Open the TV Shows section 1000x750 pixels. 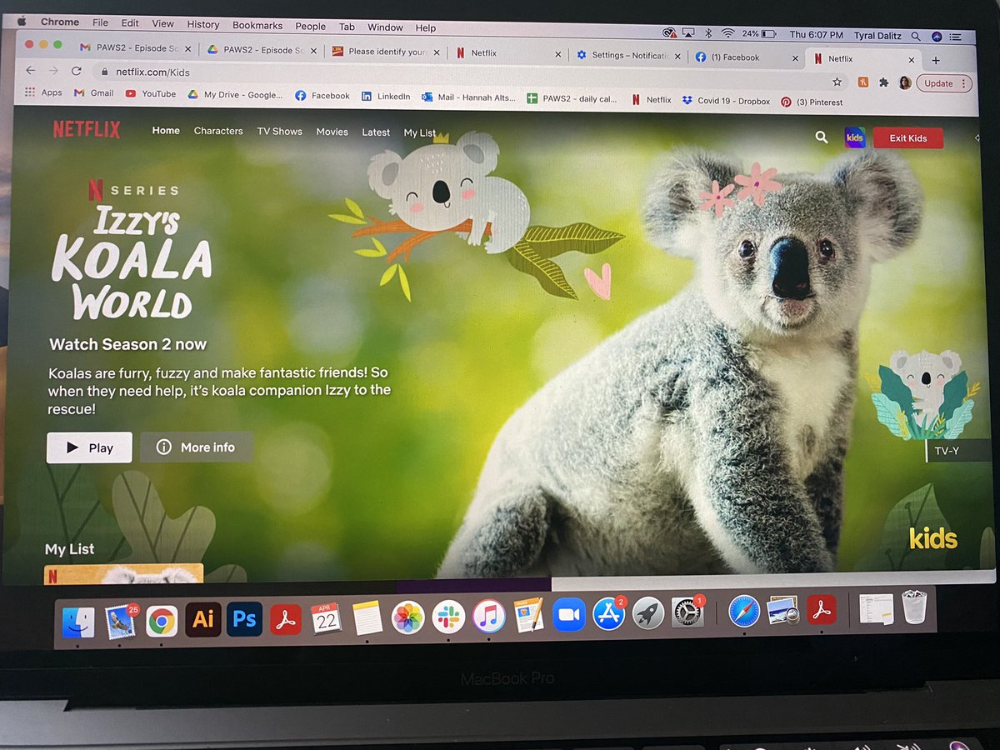coord(279,131)
